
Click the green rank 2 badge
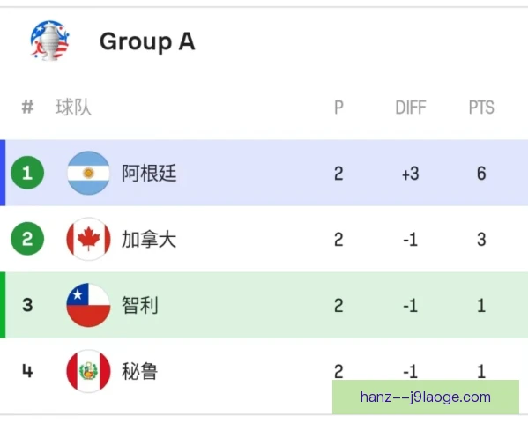pyautogui.click(x=27, y=239)
